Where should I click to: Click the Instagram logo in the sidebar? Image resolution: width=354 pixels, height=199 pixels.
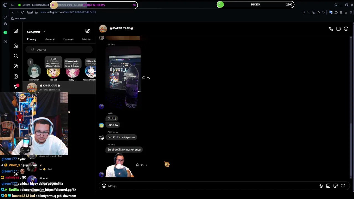16,31
